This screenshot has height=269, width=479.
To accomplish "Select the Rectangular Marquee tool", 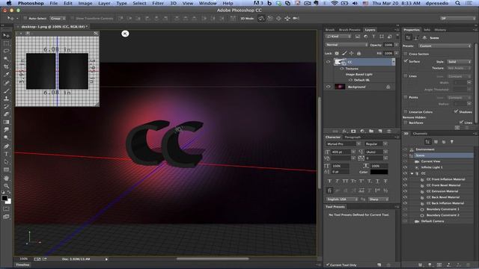I will [x=6, y=43].
